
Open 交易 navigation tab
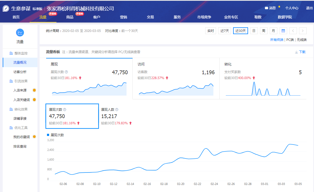(150, 17)
